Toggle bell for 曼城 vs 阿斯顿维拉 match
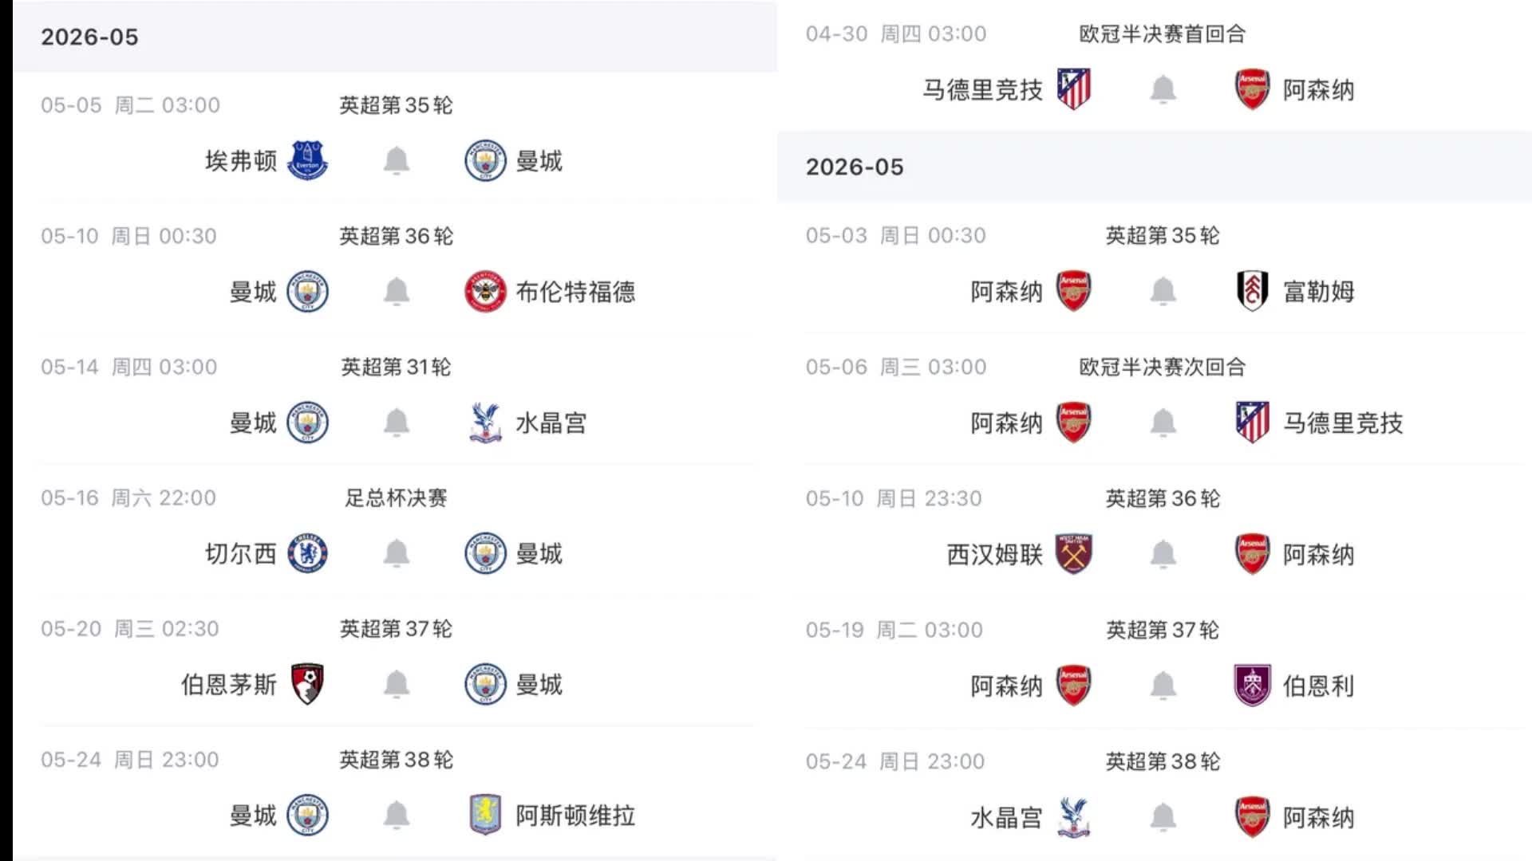The height and width of the screenshot is (861, 1532). coord(397,815)
